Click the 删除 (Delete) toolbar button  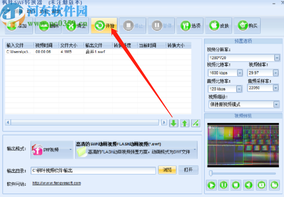tap(48, 26)
